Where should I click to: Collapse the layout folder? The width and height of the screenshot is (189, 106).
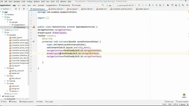(5, 68)
